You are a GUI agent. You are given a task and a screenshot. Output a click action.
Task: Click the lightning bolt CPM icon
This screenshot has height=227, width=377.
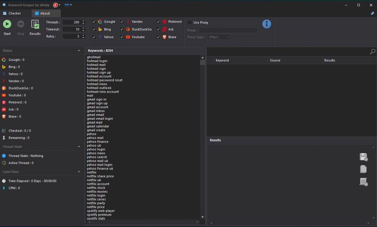pyautogui.click(x=4, y=188)
